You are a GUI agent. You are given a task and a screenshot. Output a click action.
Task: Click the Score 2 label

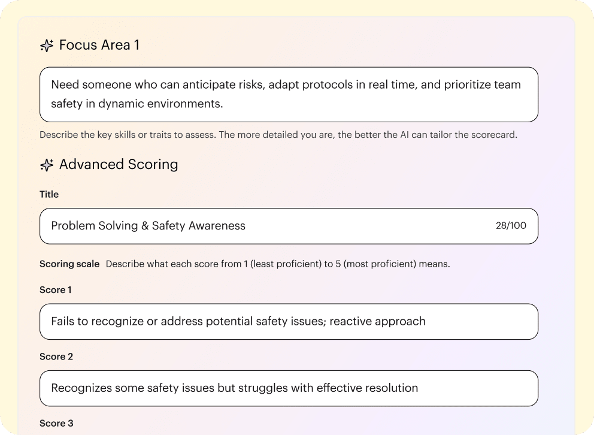(56, 357)
